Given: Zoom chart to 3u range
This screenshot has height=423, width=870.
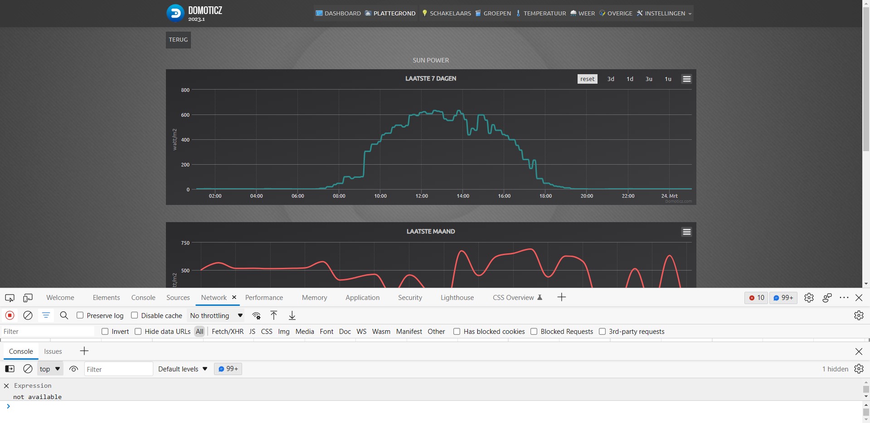Looking at the screenshot, I should 649,79.
